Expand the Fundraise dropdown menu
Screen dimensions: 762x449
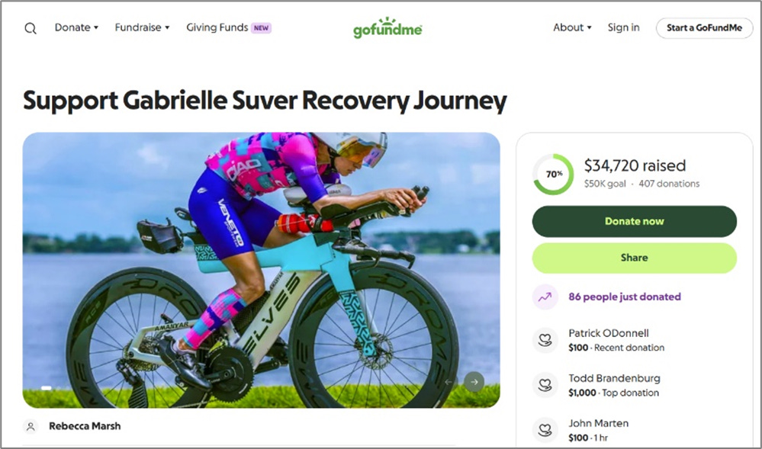tap(142, 27)
